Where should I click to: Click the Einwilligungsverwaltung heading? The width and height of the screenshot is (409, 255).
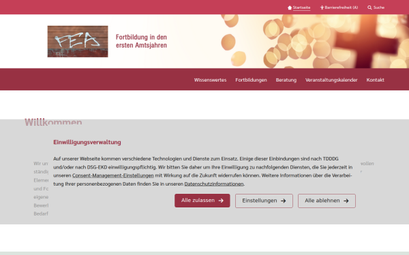click(x=87, y=142)
